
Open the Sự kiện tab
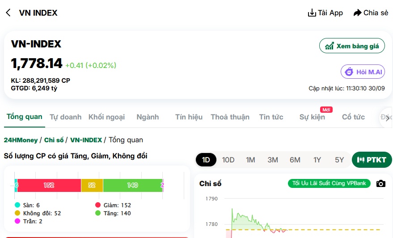pyautogui.click(x=312, y=117)
